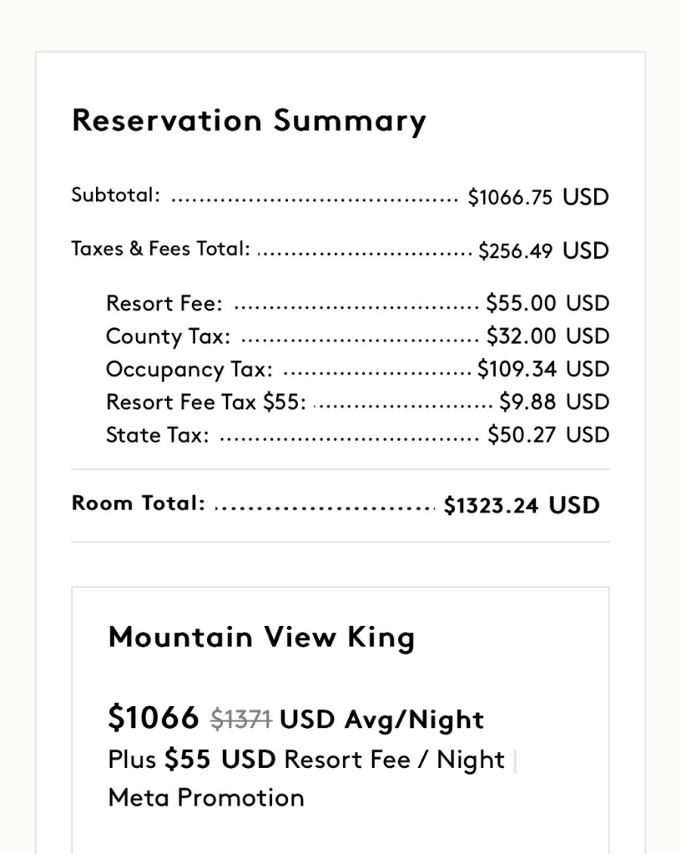
Task: Open the Mountain View King room title
Action: click(x=261, y=638)
